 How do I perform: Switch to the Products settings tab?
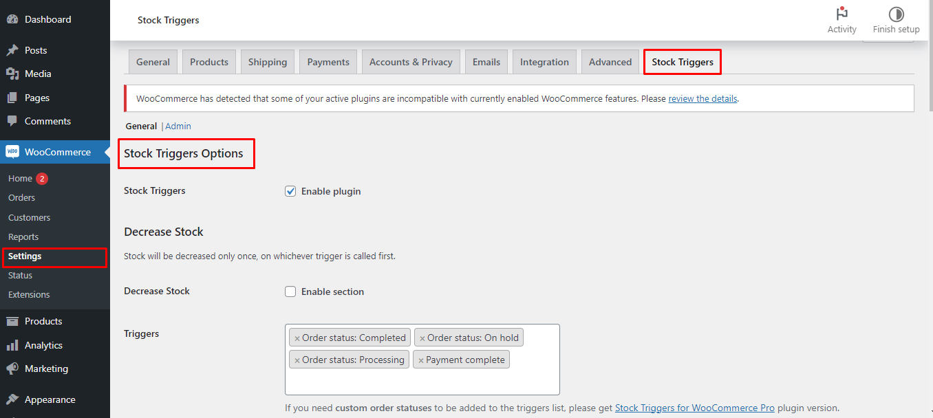[x=209, y=62]
